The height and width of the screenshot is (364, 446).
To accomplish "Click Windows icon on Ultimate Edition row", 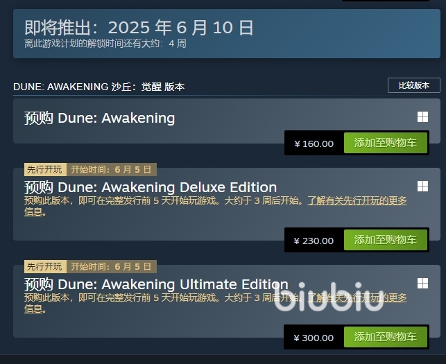I will [x=422, y=284].
